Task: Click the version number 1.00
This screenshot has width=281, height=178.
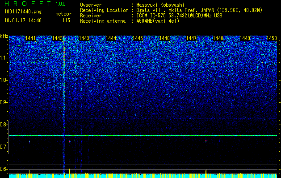Action: tap(61, 4)
